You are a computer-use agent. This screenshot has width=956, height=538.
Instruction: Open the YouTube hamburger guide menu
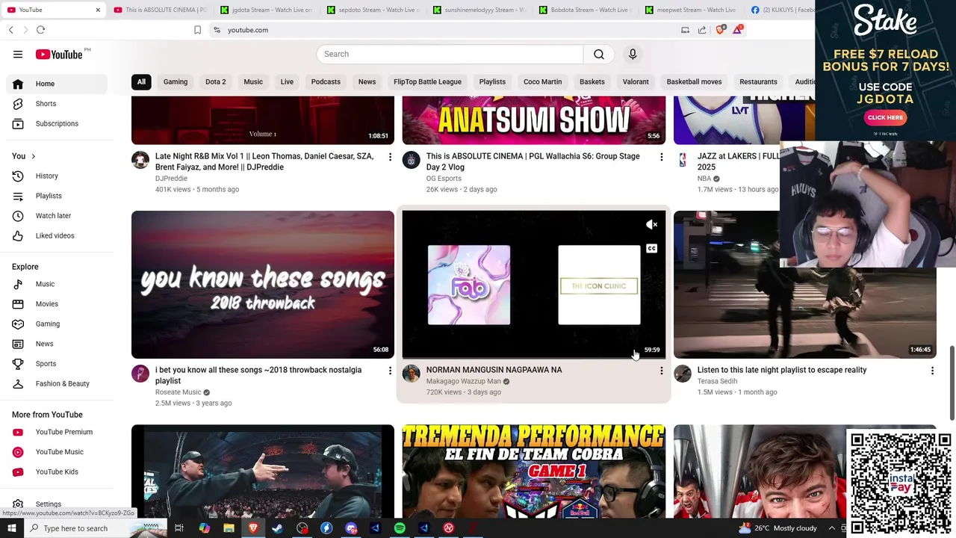pyautogui.click(x=18, y=54)
